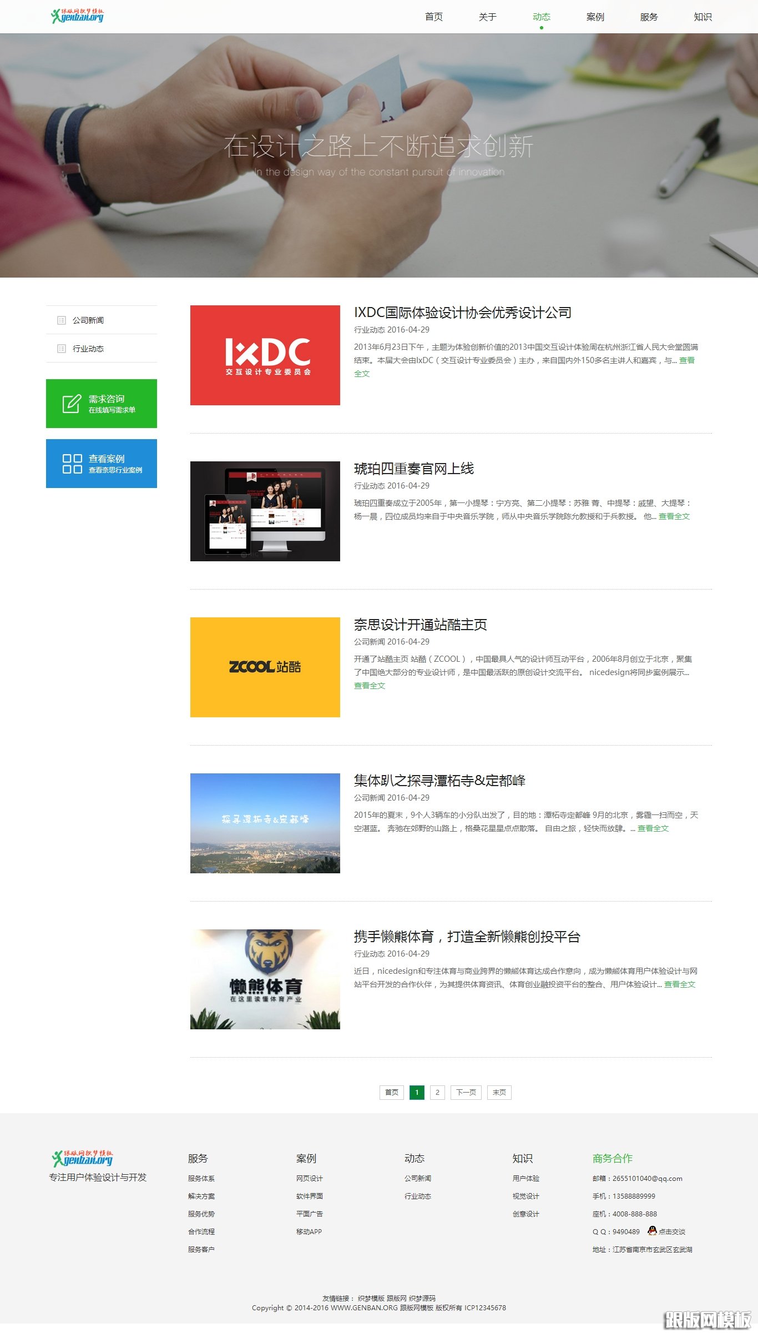Viewport: 758px width, 1333px height.
Task: Open the yellow ZCOOL站酷 thumbnail
Action: coord(265,667)
